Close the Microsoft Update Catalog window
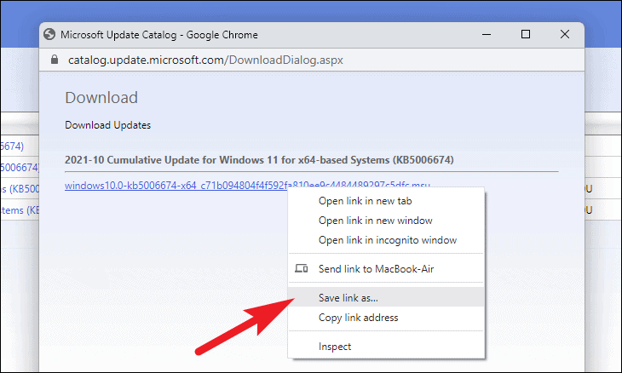The width and height of the screenshot is (622, 373). pos(565,34)
